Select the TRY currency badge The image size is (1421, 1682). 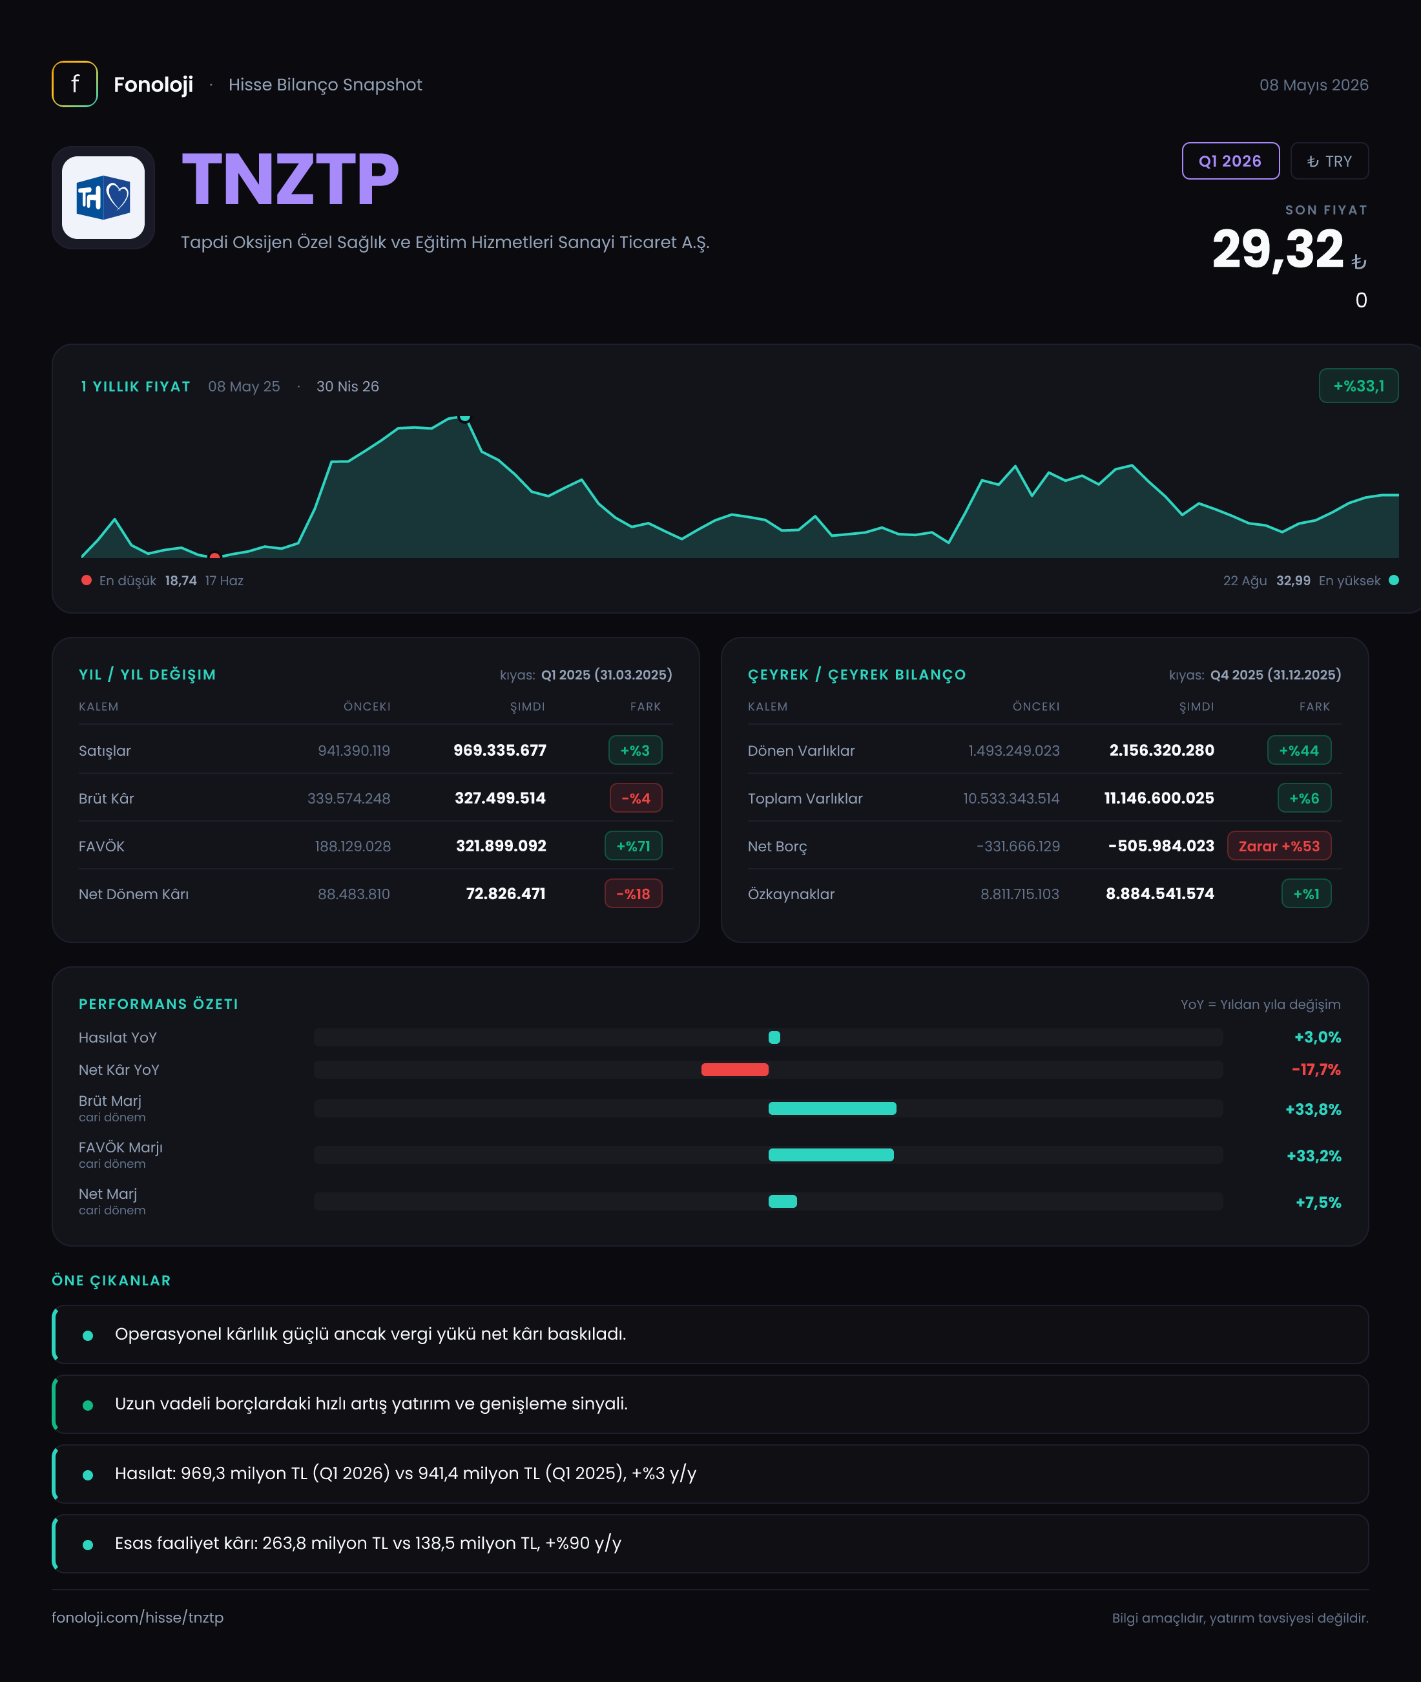coord(1329,161)
